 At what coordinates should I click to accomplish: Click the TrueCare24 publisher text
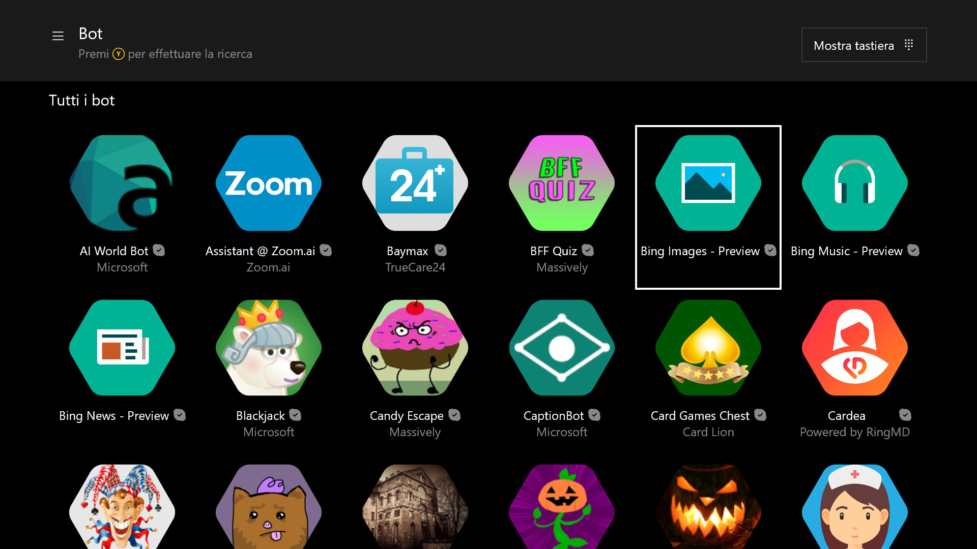(415, 267)
